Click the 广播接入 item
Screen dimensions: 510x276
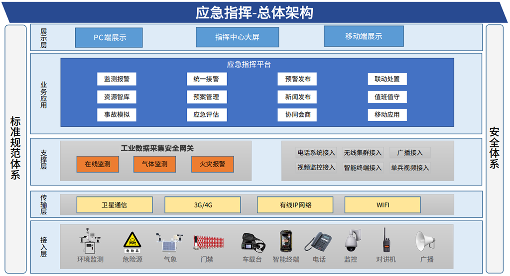[x=410, y=153]
